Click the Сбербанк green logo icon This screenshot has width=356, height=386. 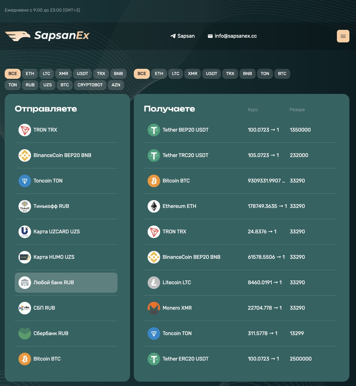[x=25, y=334]
